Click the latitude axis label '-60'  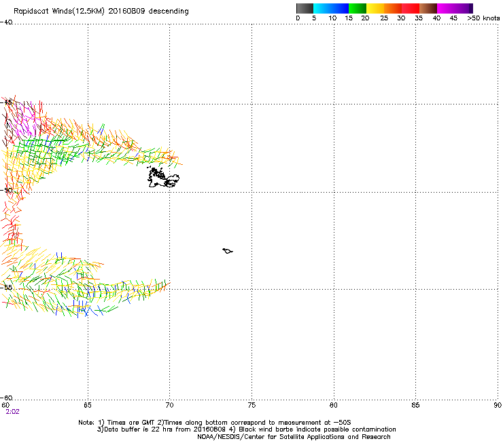pyautogui.click(x=6, y=398)
